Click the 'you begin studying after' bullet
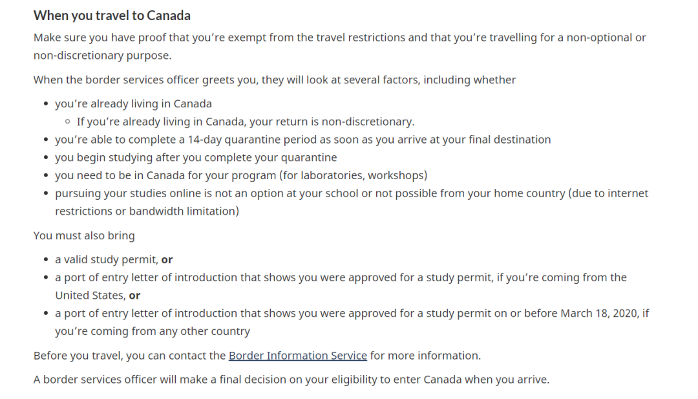The width and height of the screenshot is (698, 399). pos(196,157)
